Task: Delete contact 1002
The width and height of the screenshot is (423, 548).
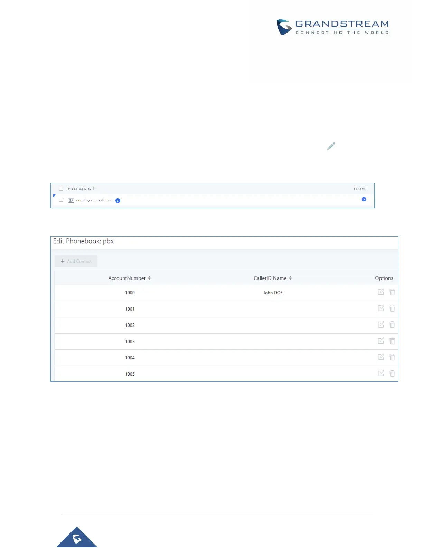Action: click(x=392, y=325)
